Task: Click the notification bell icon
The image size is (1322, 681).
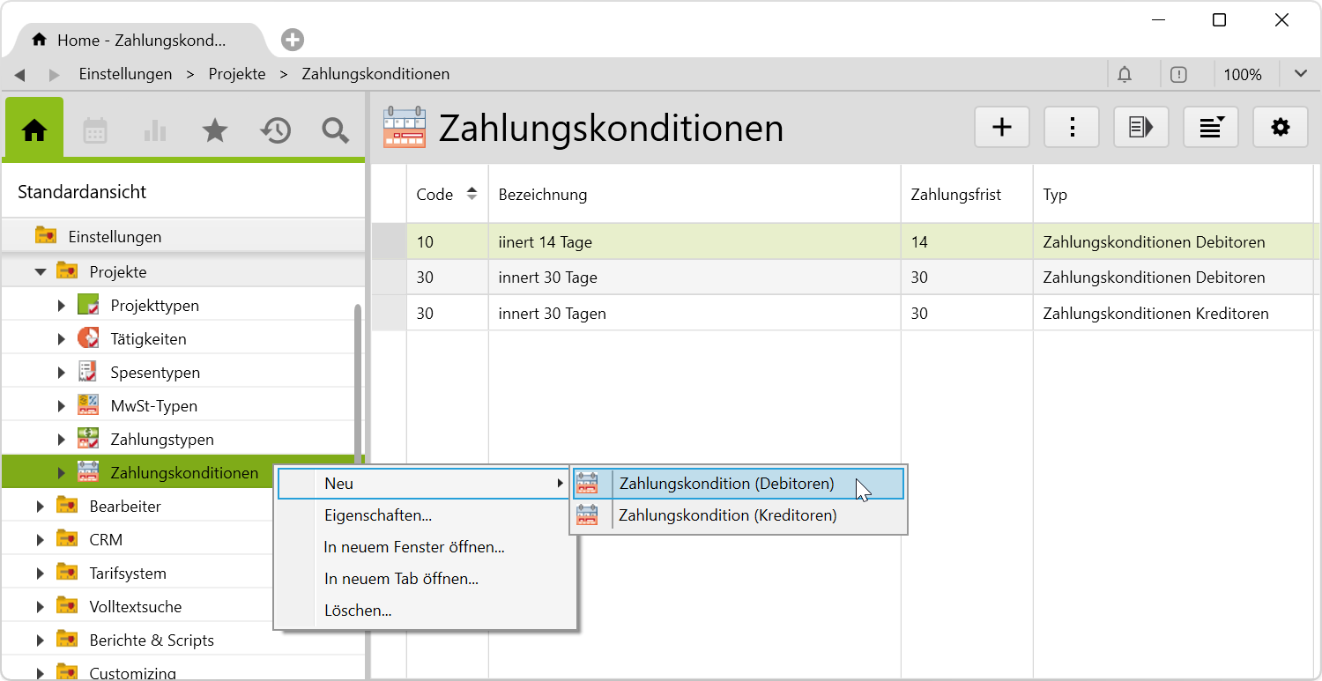Action: point(1125,75)
